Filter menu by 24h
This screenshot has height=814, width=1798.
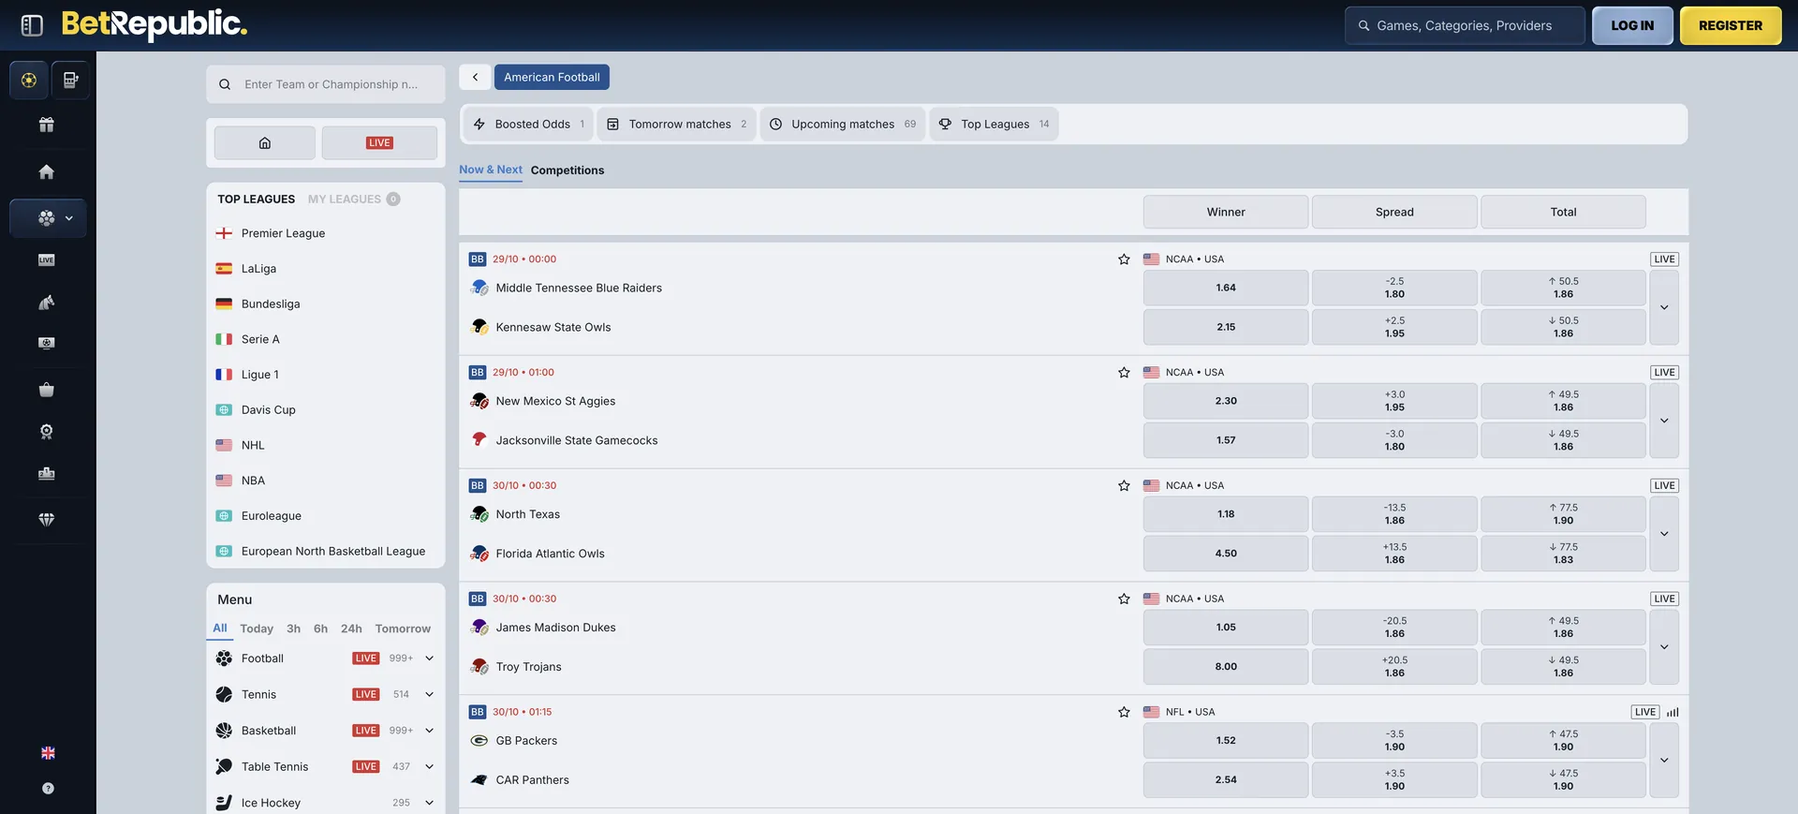[x=351, y=629]
